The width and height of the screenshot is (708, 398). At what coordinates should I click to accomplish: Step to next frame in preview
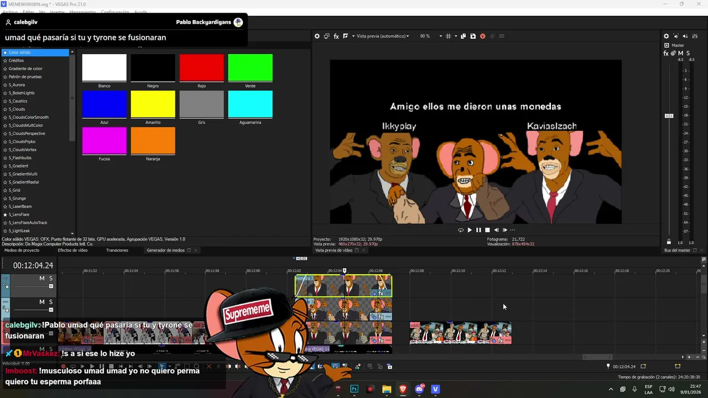[x=504, y=230]
